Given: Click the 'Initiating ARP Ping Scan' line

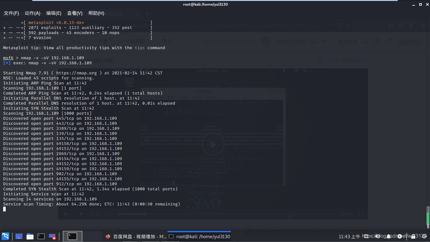Looking at the screenshot, I should (x=45, y=83).
